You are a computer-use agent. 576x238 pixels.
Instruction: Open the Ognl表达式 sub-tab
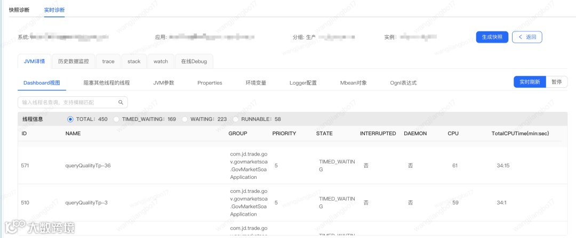pos(403,83)
